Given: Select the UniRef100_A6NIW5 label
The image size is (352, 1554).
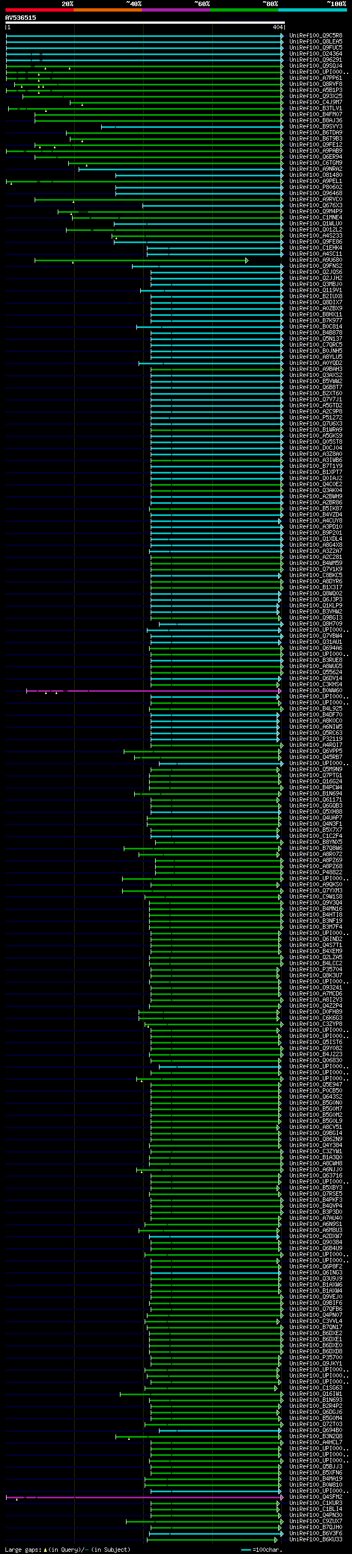Looking at the screenshot, I should (x=316, y=727).
